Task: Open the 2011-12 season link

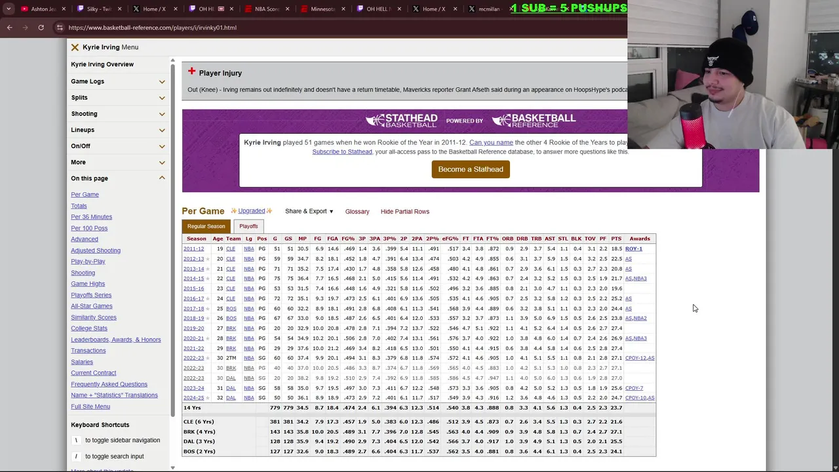Action: point(193,249)
